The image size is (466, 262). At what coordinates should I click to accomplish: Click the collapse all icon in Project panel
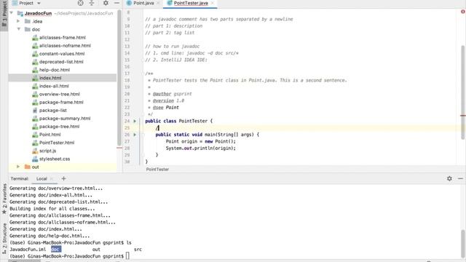[92, 3]
